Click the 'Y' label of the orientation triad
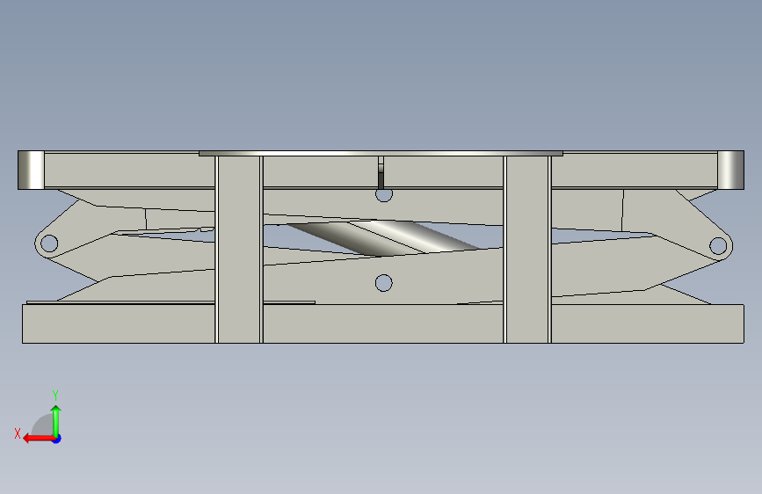The height and width of the screenshot is (494, 762). pyautogui.click(x=54, y=395)
